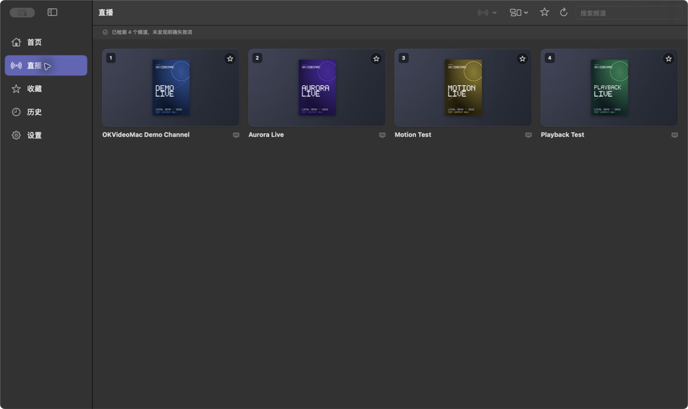This screenshot has height=409, width=688.
Task: Click the profile pill button at top-left
Action: click(x=22, y=12)
